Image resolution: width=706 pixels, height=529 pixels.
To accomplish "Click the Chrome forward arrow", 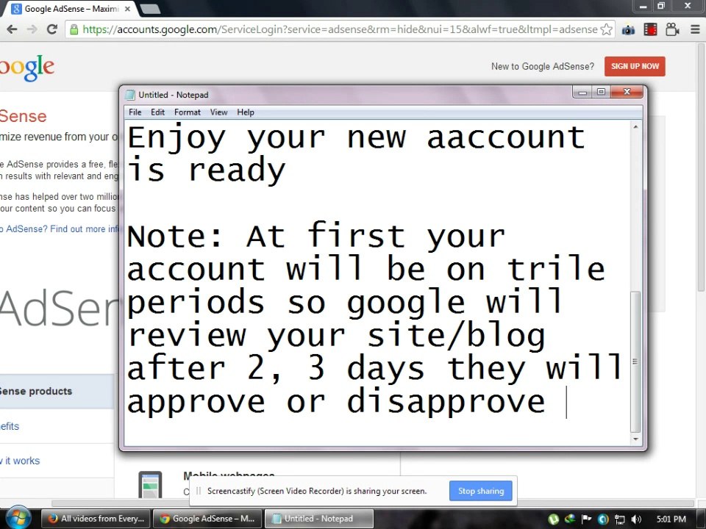I will point(32,29).
